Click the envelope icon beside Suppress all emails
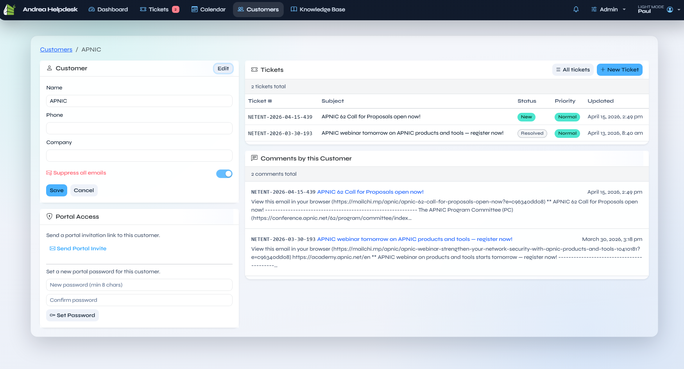684x369 pixels. (x=49, y=173)
